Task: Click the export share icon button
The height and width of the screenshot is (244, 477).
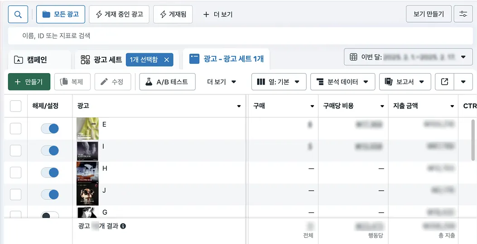Action: [444, 82]
